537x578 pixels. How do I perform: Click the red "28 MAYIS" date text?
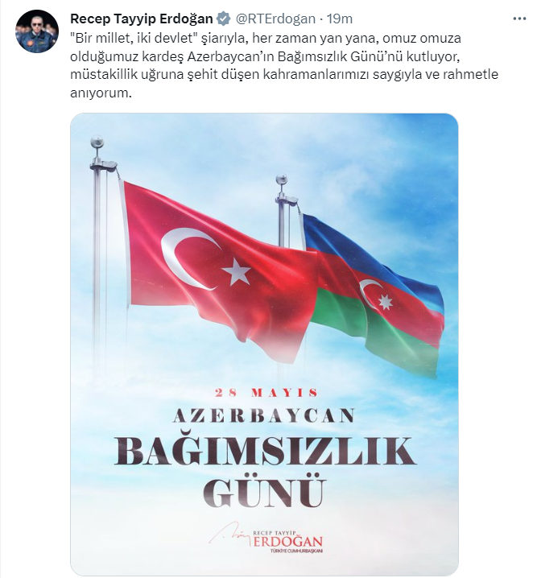point(266,393)
